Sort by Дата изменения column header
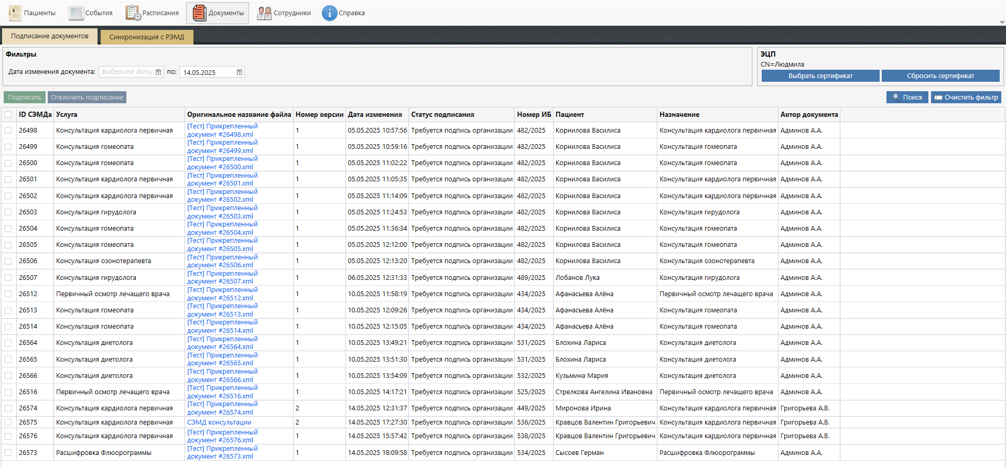 [375, 115]
